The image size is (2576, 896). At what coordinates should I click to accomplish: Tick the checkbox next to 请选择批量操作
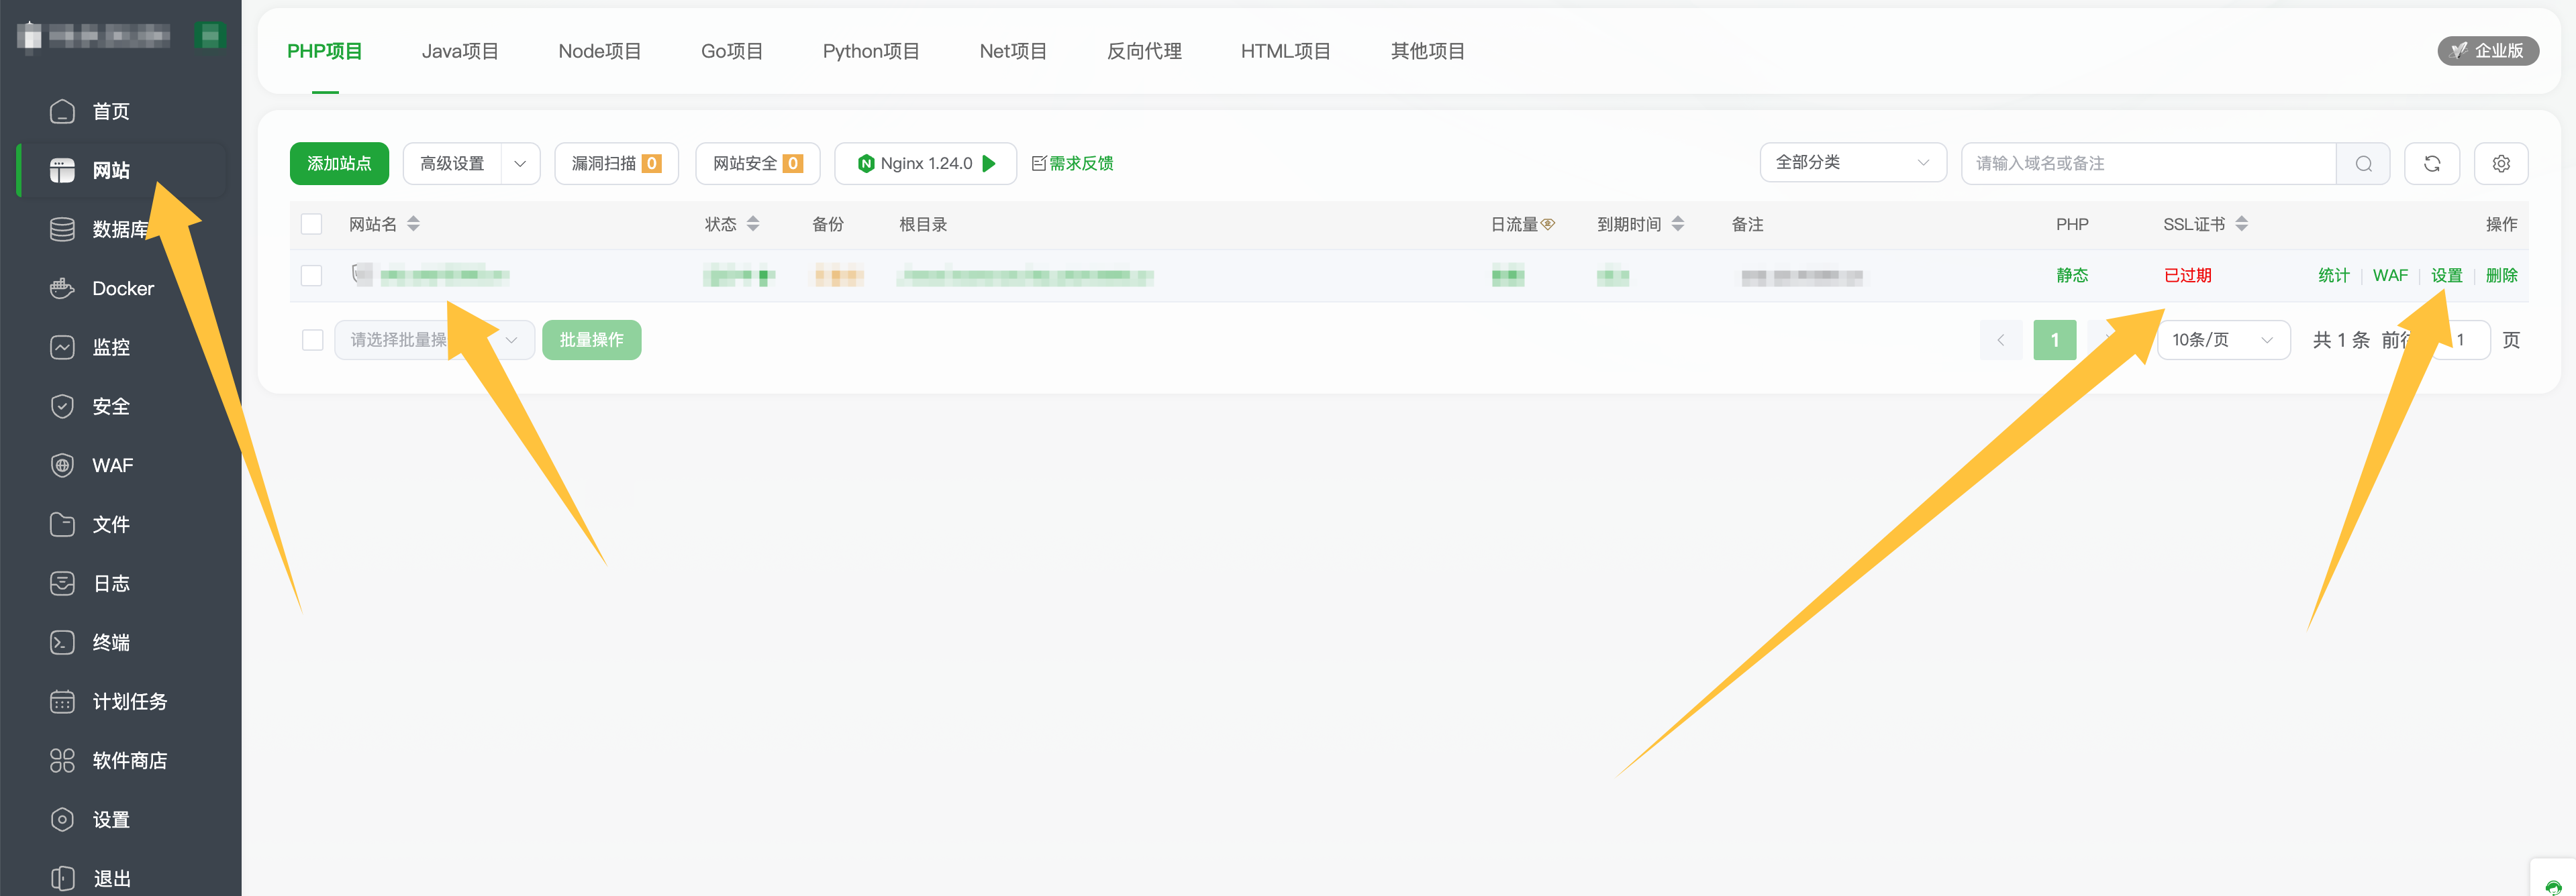pos(311,339)
